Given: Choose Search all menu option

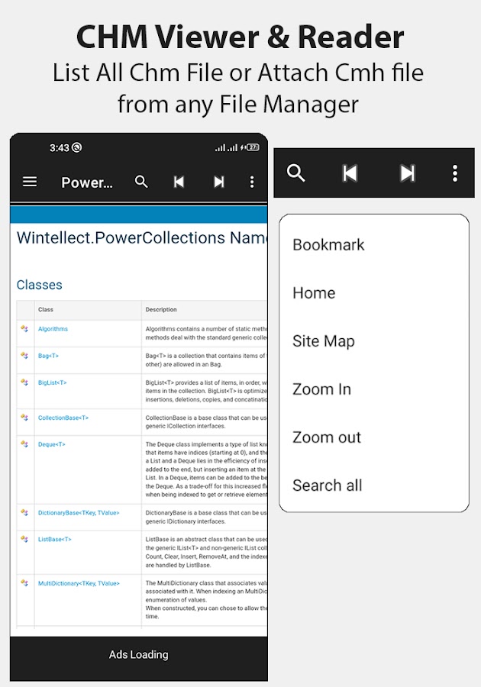Looking at the screenshot, I should click(327, 485).
